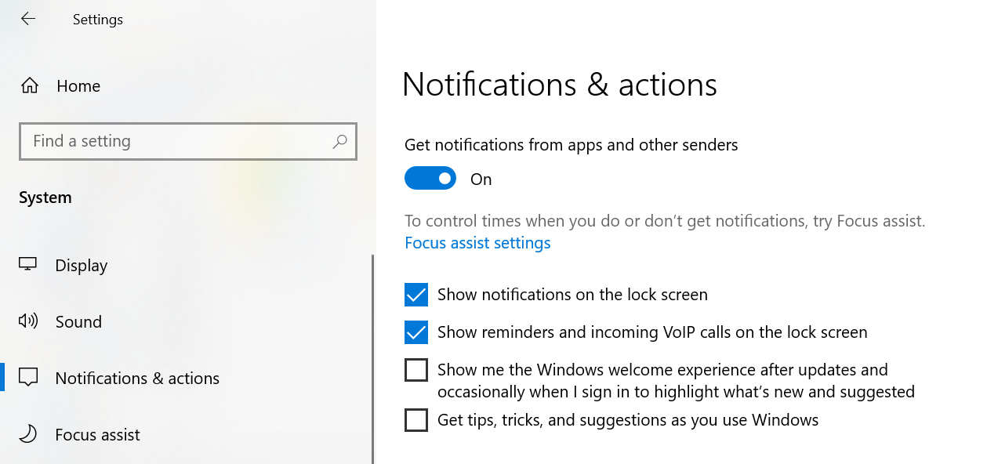The image size is (987, 464).
Task: Click the Notifications & actions chat bubble icon
Action: coord(28,377)
